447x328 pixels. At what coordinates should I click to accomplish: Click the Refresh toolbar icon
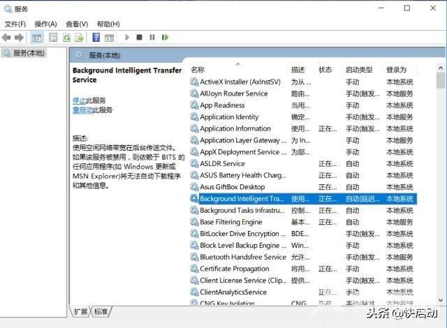(67, 38)
